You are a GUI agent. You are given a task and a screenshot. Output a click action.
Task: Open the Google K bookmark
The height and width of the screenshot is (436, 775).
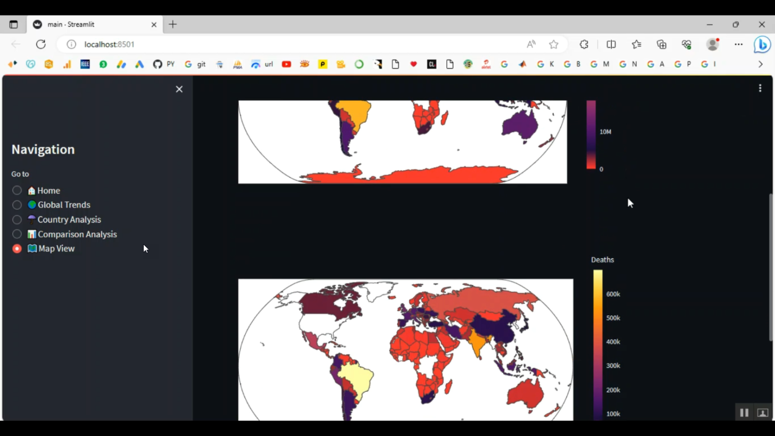coord(546,64)
